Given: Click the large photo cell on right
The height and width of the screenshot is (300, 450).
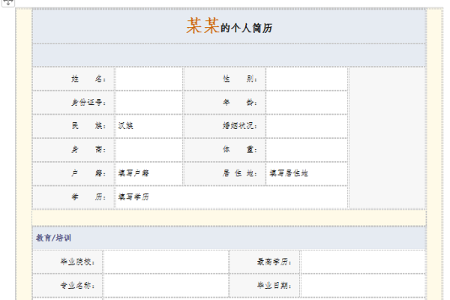Looking at the screenshot, I should [x=386, y=138].
